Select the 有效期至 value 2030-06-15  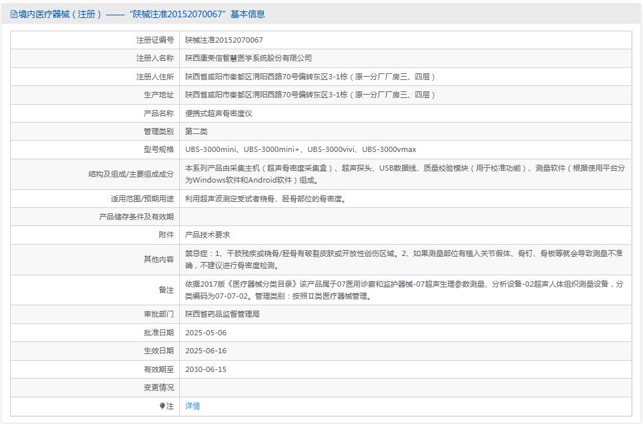pos(207,369)
